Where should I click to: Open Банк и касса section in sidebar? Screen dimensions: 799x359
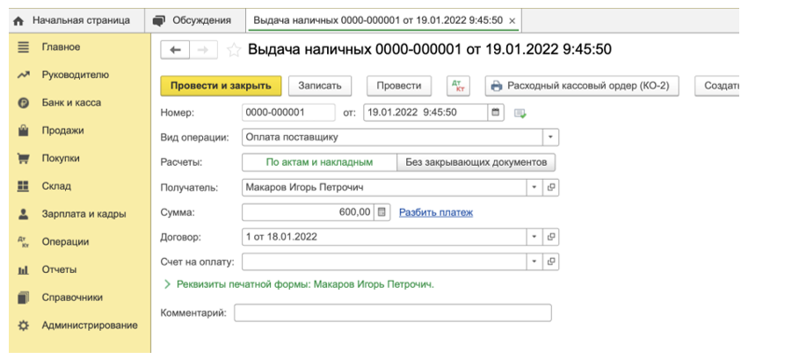click(x=71, y=103)
